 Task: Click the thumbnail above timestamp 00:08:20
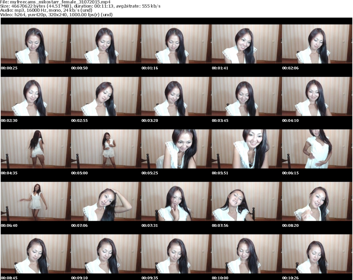(317, 201)
